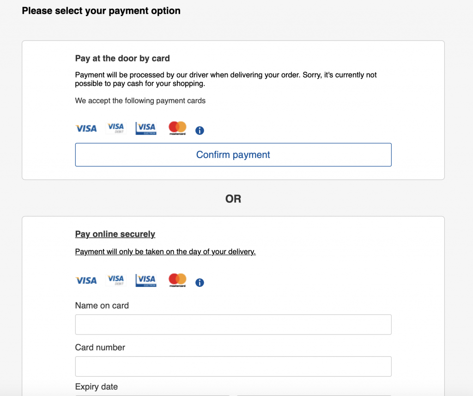Click the Please select your payment option heading
The height and width of the screenshot is (396, 473).
(101, 11)
